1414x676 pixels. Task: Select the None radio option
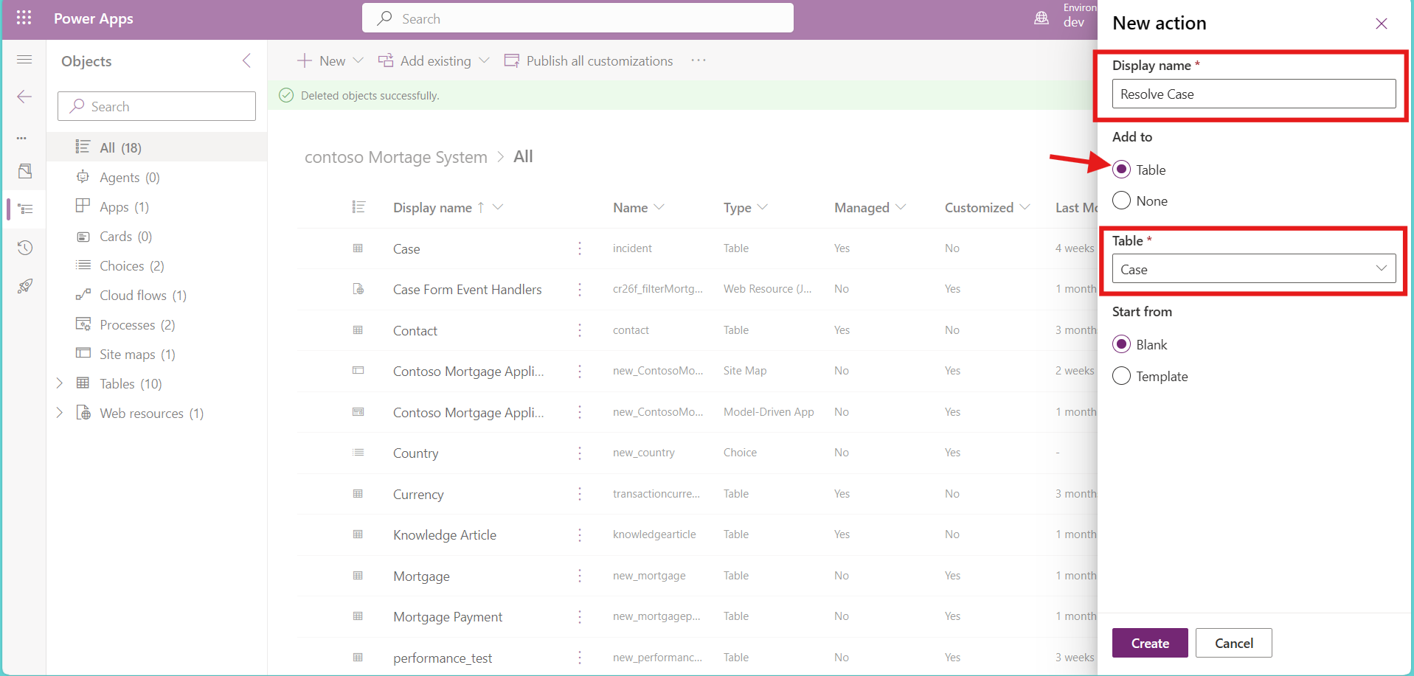pyautogui.click(x=1121, y=201)
